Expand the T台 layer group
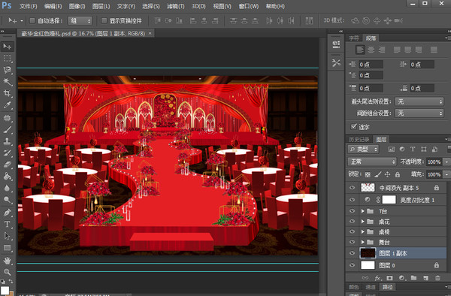This screenshot has height=296, width=451. coord(363,211)
